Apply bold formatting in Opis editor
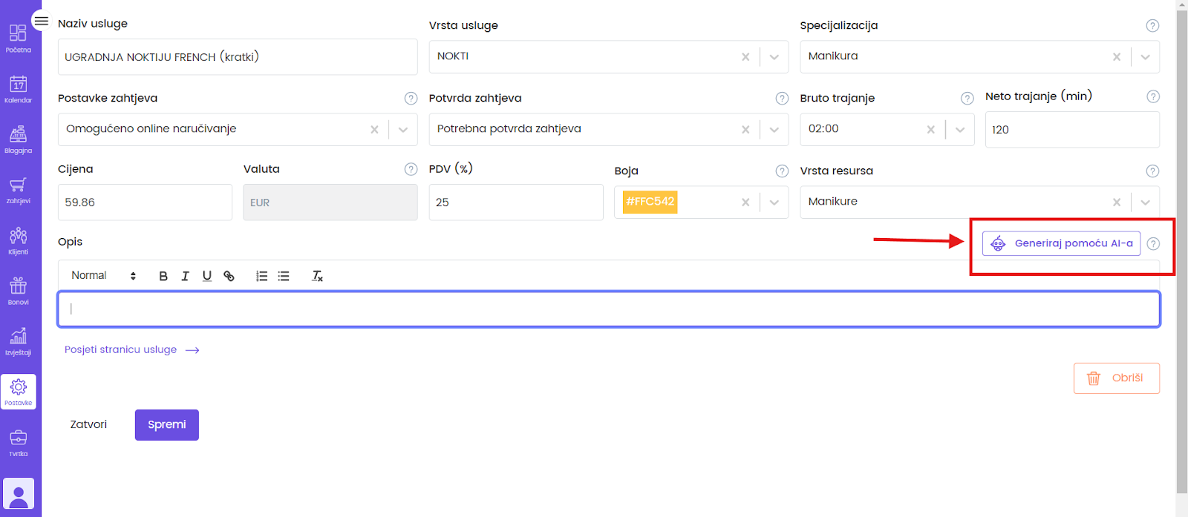This screenshot has height=517, width=1188. [x=163, y=276]
